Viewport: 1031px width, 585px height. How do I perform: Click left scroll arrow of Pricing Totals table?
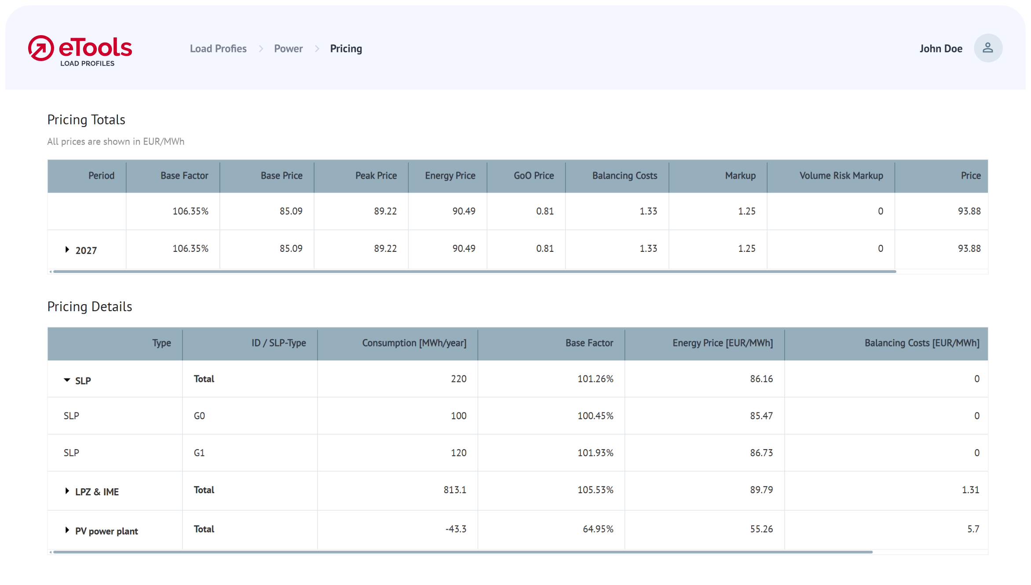(x=51, y=272)
